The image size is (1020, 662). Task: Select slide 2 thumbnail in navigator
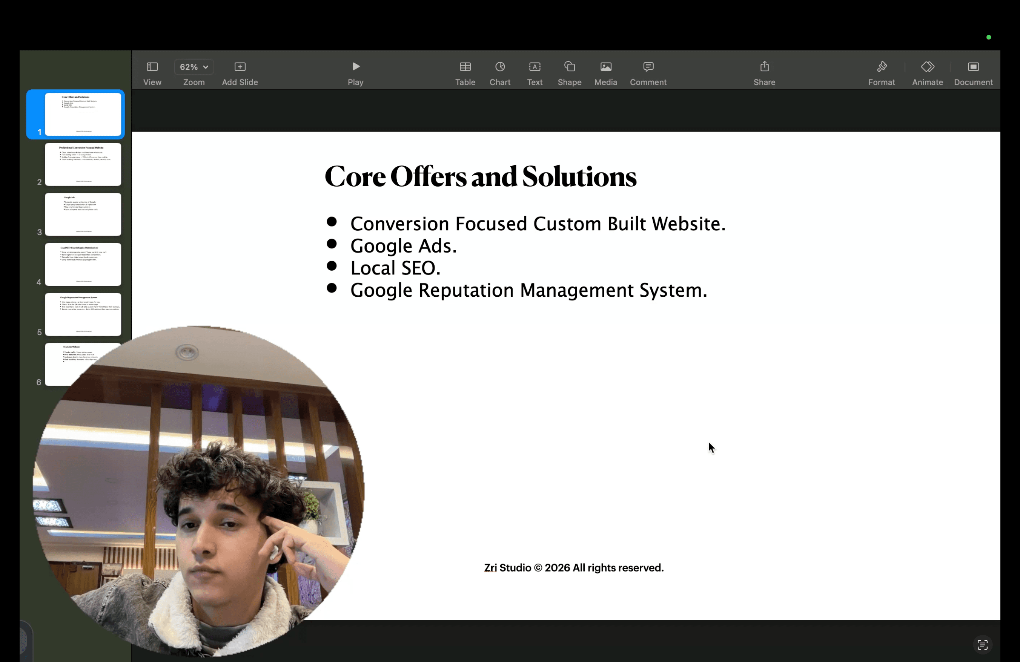83,164
